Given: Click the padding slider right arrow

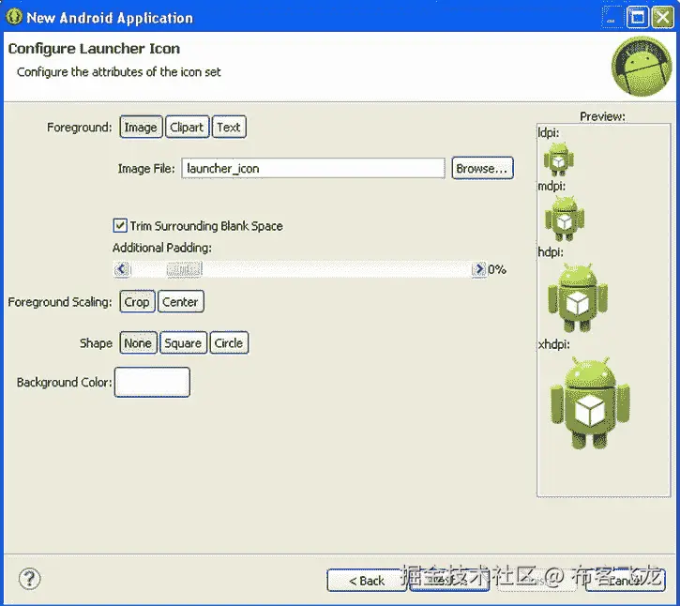Looking at the screenshot, I should point(478,269).
